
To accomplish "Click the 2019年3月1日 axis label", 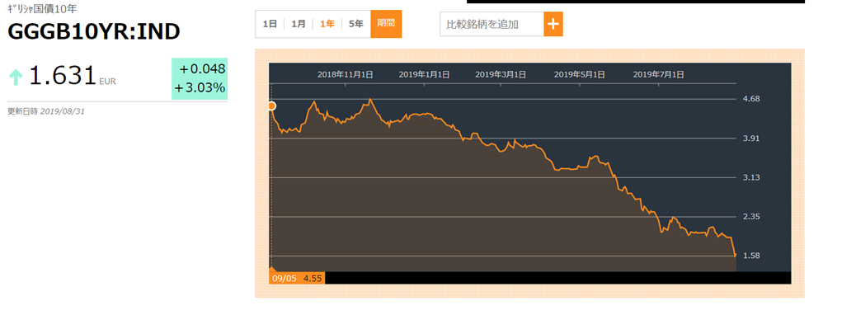I will pyautogui.click(x=501, y=75).
